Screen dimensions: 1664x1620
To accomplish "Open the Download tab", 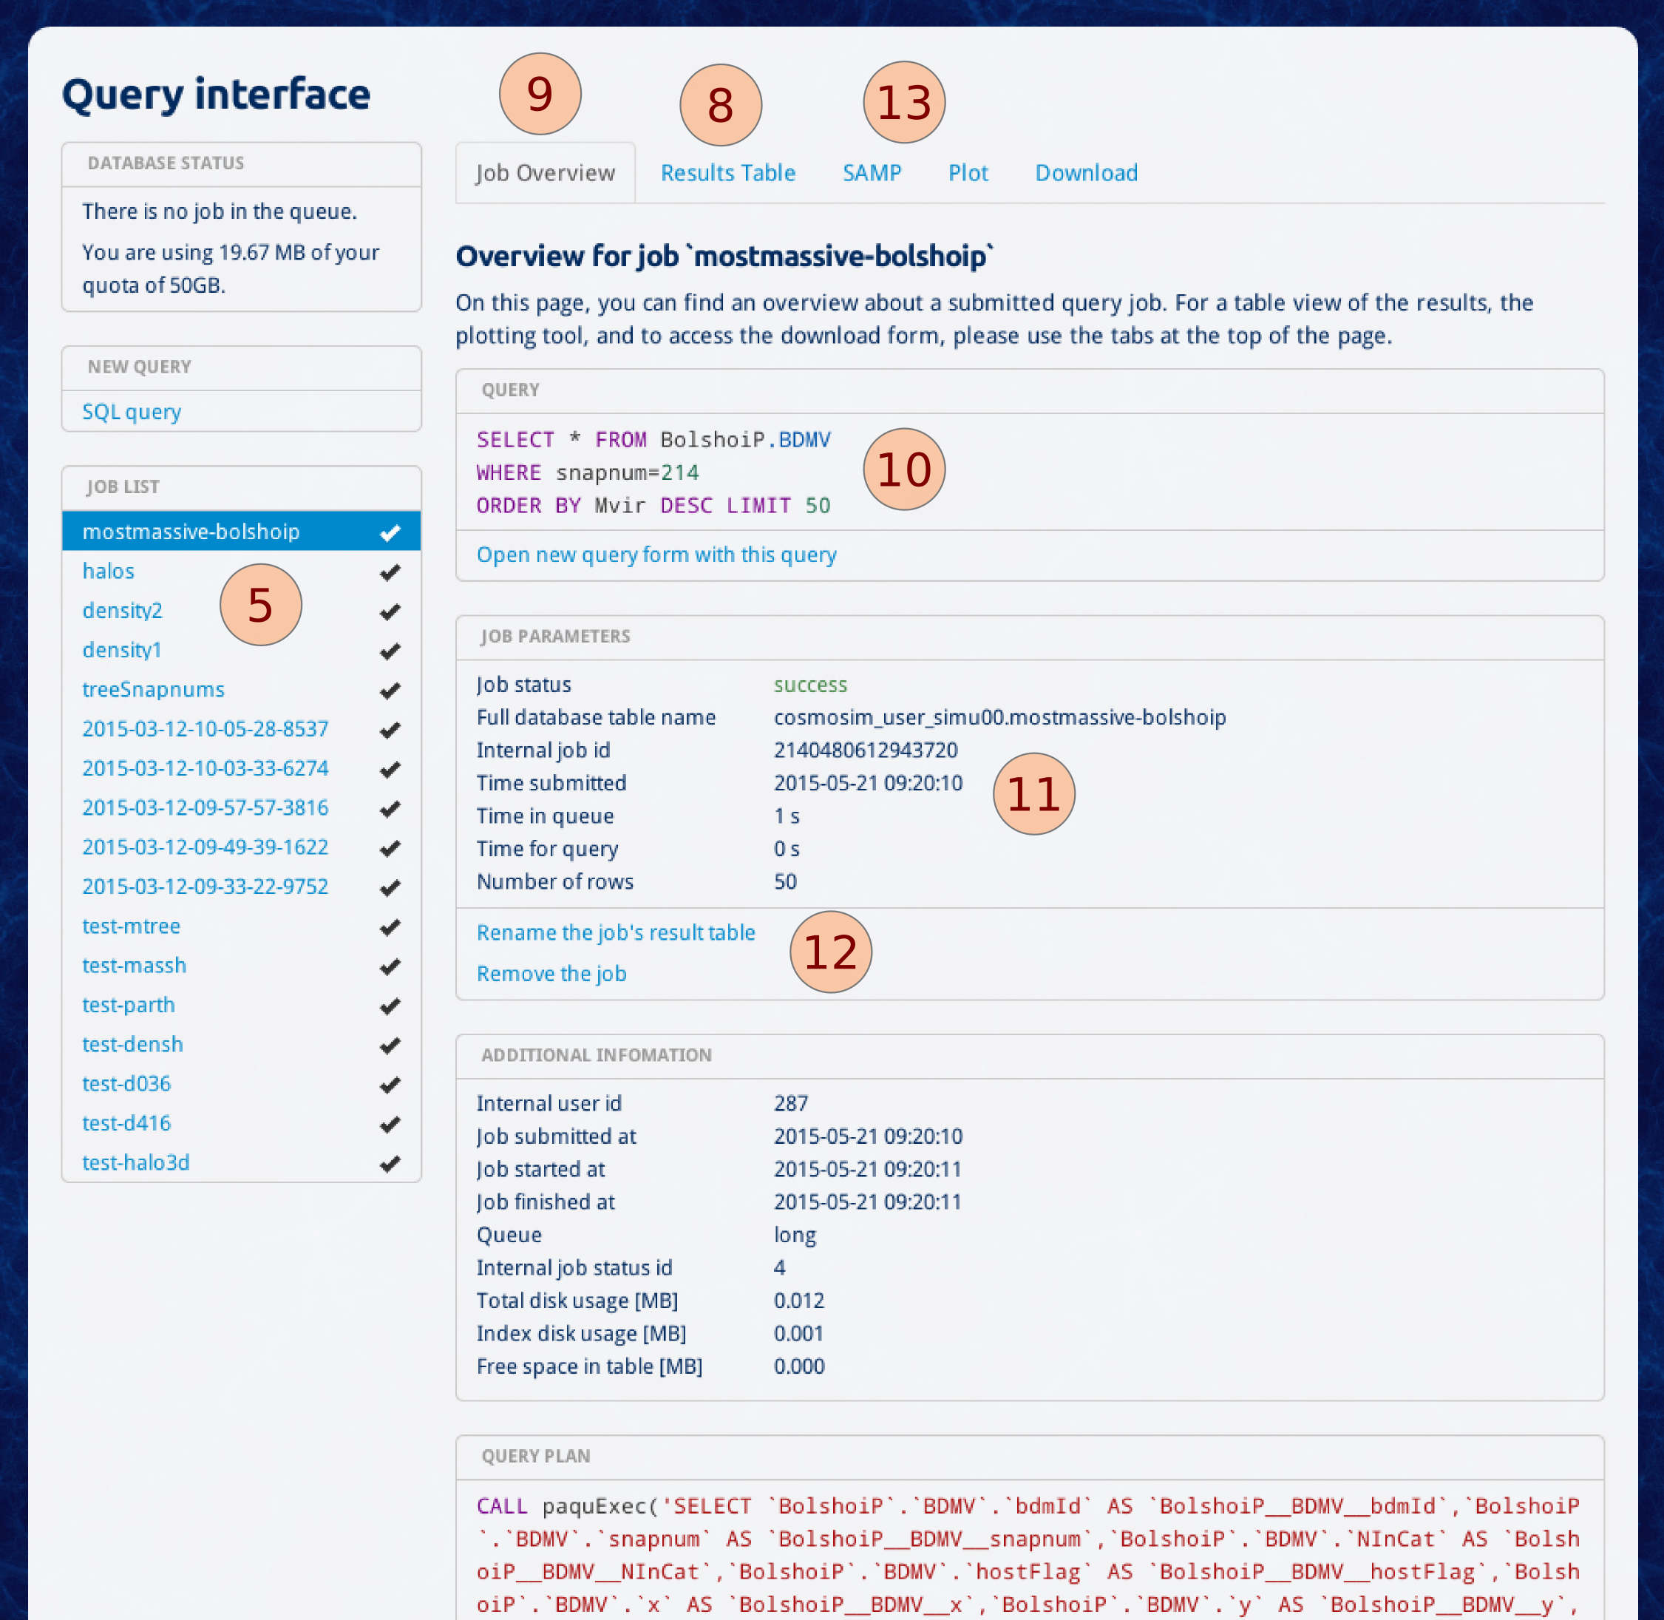I will [1087, 173].
